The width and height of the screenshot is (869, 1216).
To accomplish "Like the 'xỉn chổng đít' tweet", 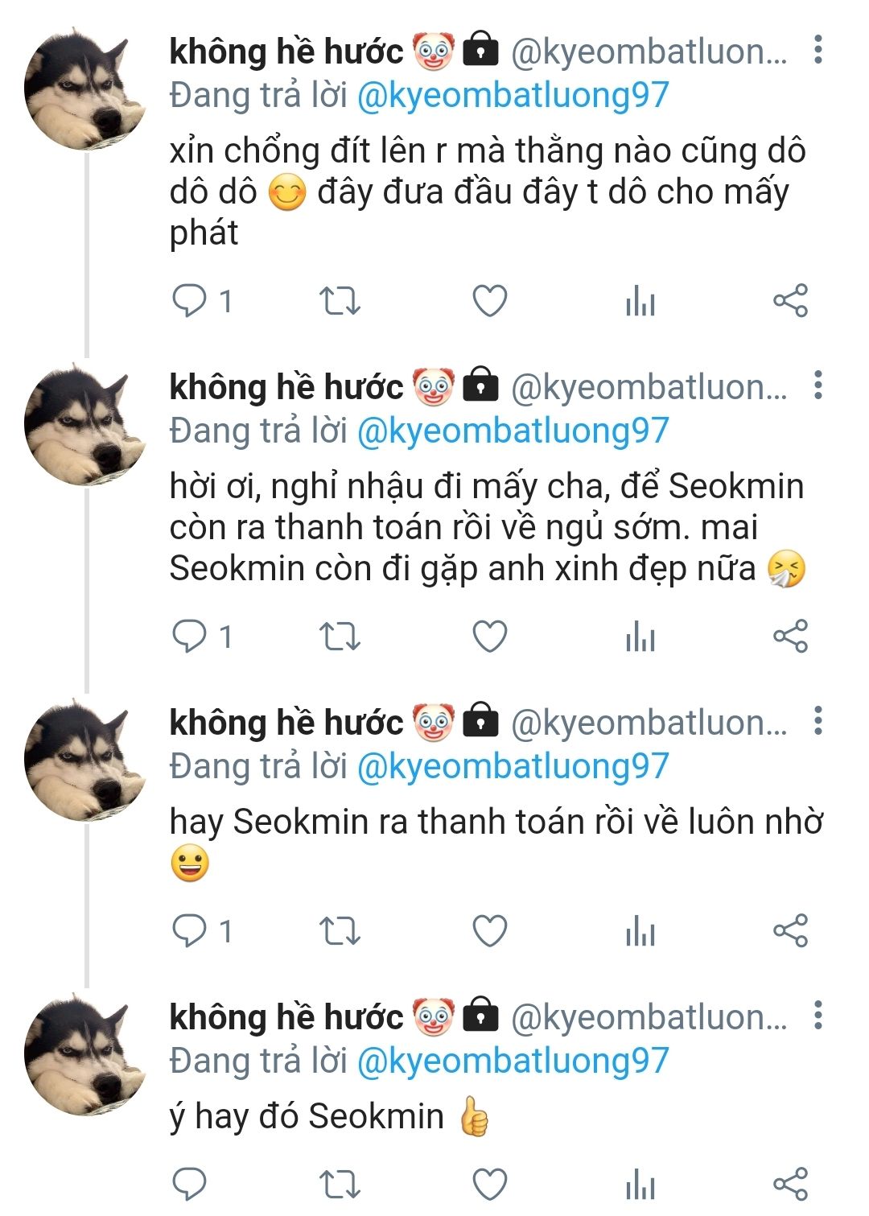I will [x=489, y=302].
